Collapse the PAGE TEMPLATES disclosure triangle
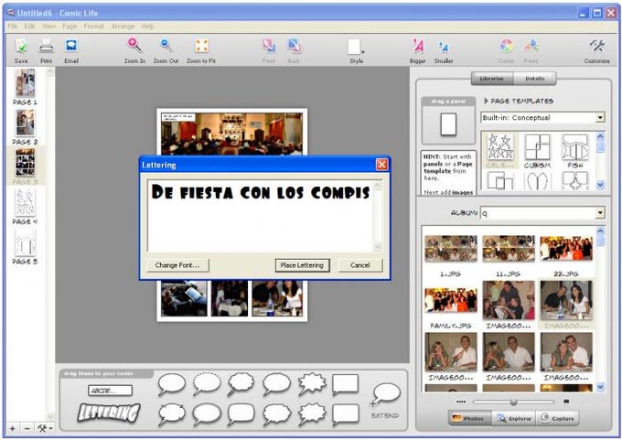This screenshot has height=440, width=622. point(486,101)
